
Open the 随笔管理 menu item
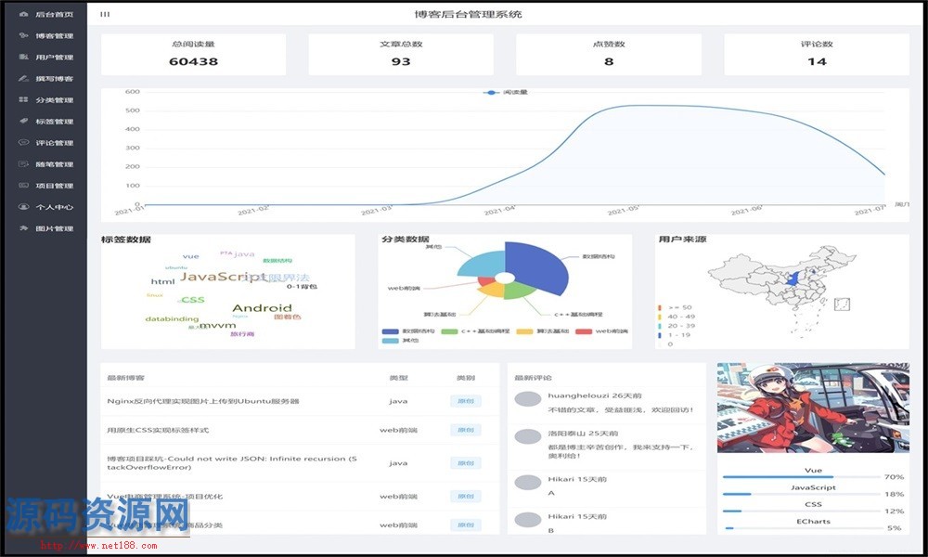coord(54,164)
